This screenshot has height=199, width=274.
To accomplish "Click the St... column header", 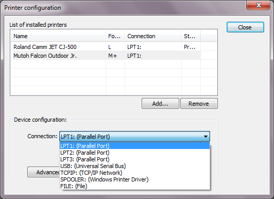I will pos(191,36).
